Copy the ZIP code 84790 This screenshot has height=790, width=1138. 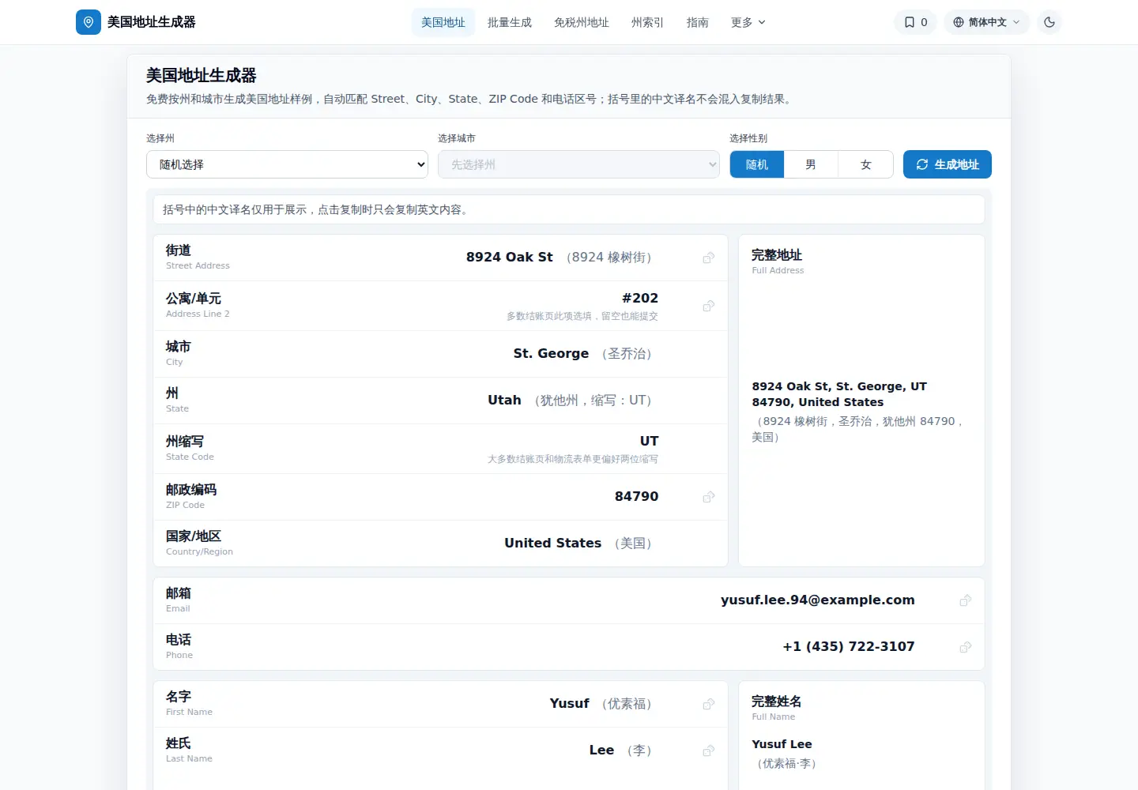click(709, 497)
